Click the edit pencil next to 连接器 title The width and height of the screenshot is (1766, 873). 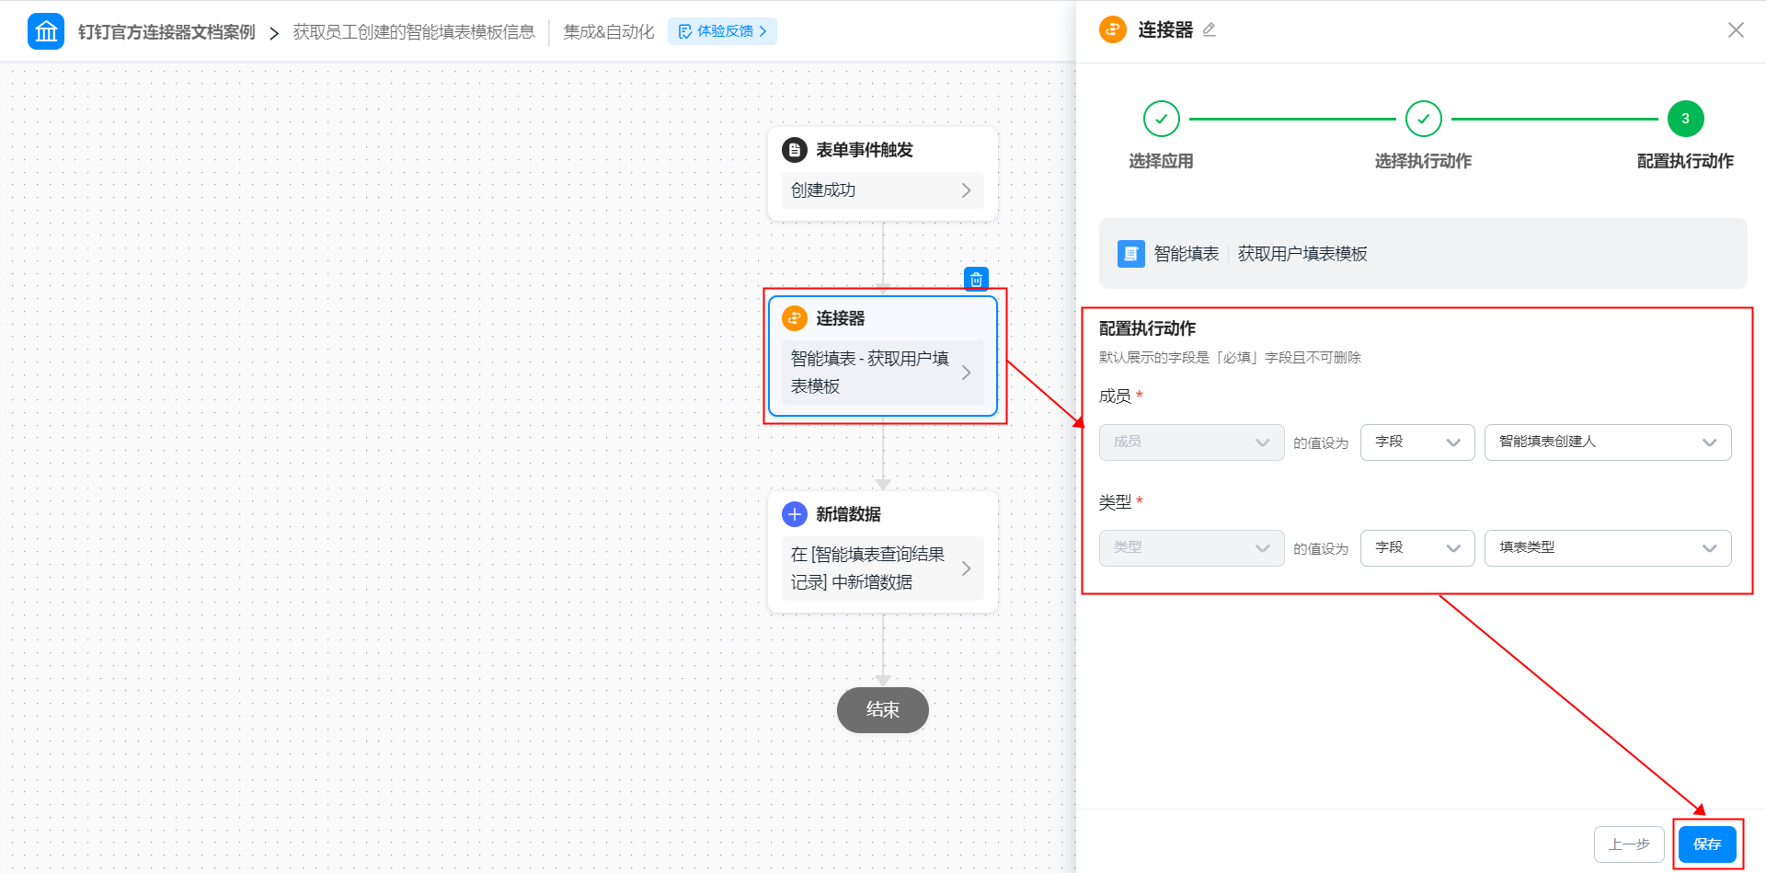1209,29
